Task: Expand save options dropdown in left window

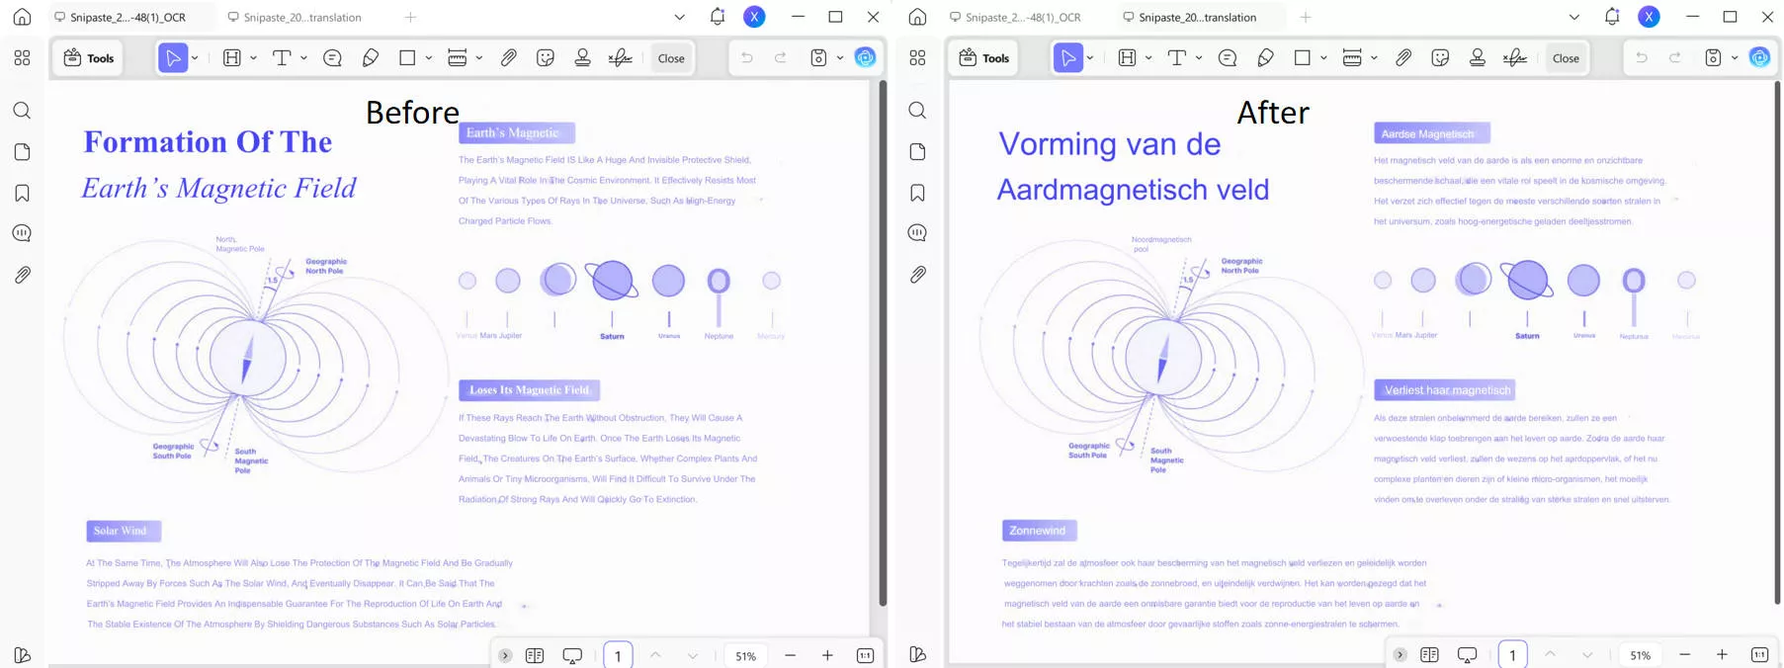Action: tap(840, 58)
